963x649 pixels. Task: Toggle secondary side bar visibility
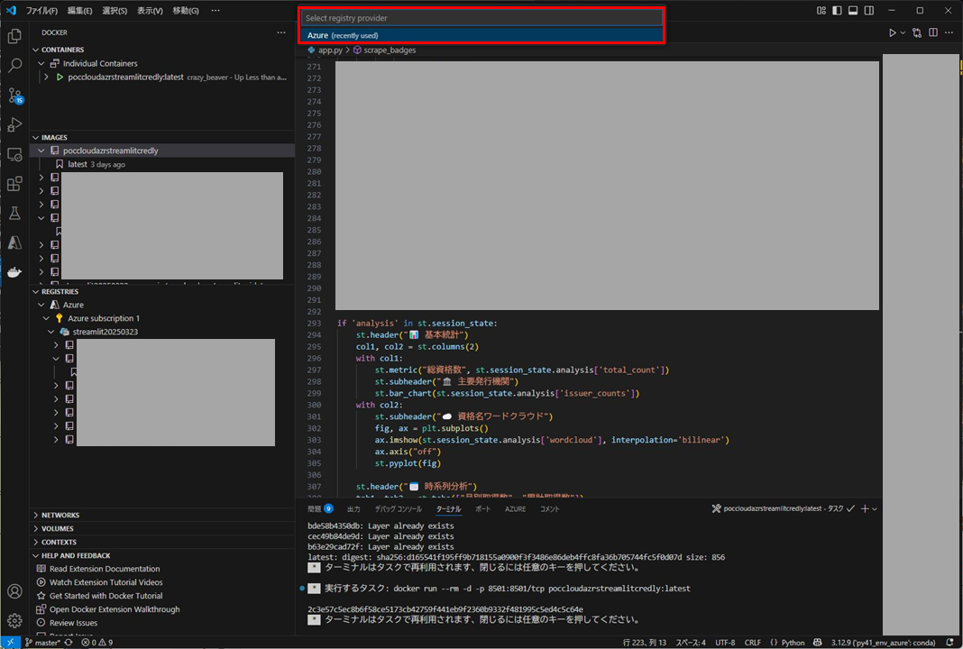click(x=869, y=11)
